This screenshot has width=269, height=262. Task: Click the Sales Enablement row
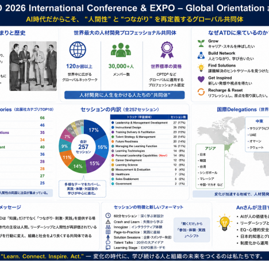click(149, 179)
